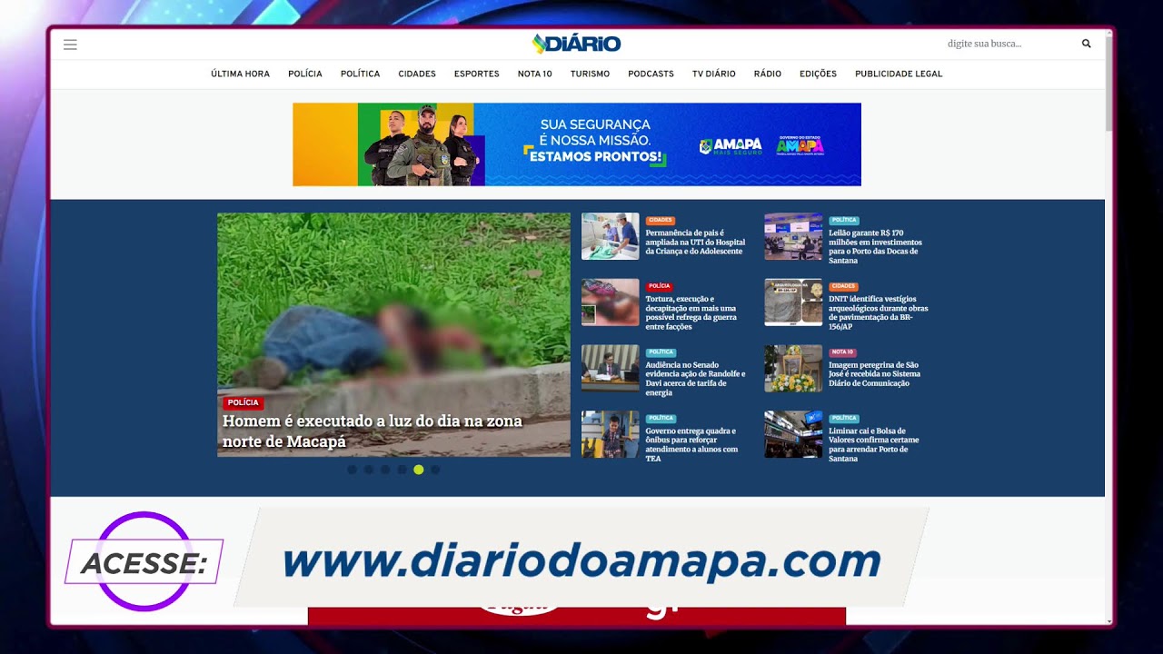1163x654 pixels.
Task: Open headline 'Homem é executado a luz do dia'
Action: [373, 431]
